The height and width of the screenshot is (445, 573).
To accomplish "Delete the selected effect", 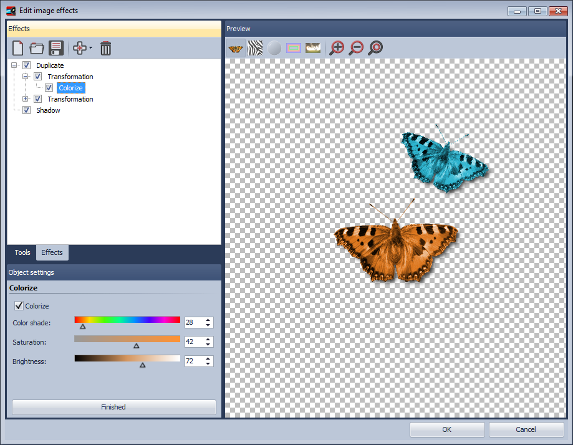I will 105,48.
